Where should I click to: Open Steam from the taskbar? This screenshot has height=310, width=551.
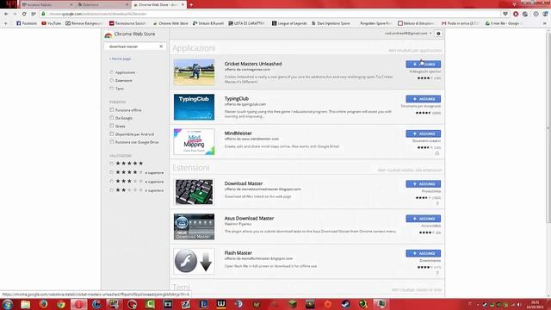pyautogui.click(x=345, y=304)
